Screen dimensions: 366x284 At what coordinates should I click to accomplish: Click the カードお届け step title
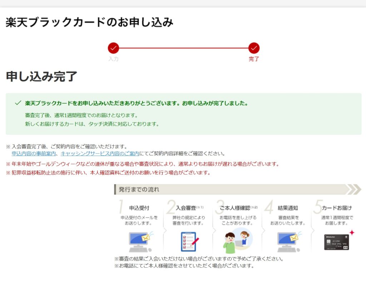click(x=337, y=208)
